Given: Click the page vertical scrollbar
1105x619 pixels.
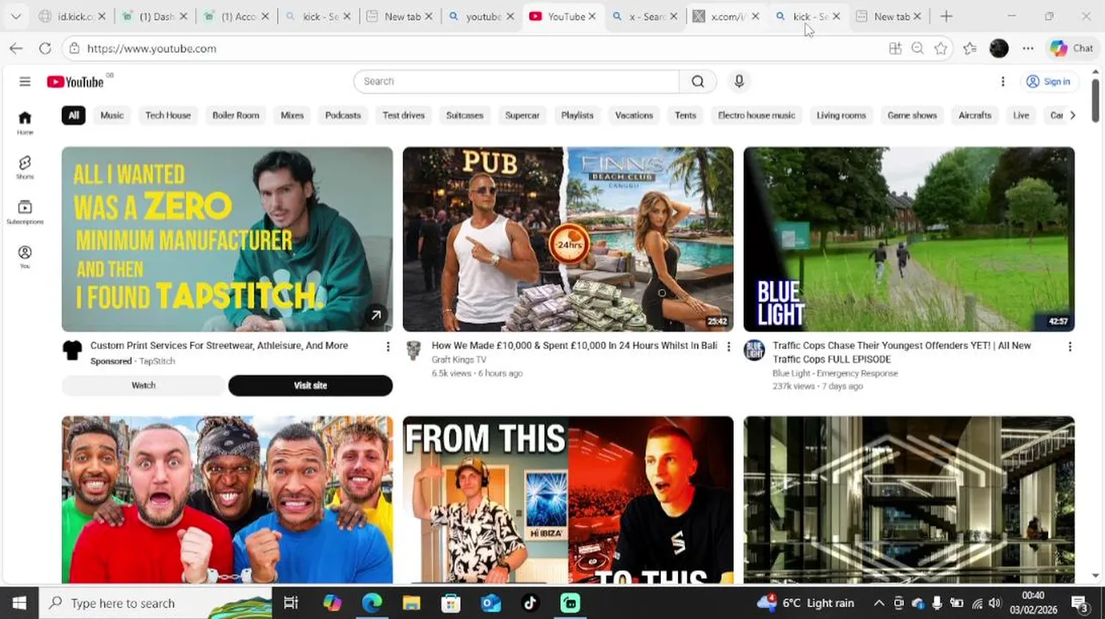Looking at the screenshot, I should click(1096, 101).
